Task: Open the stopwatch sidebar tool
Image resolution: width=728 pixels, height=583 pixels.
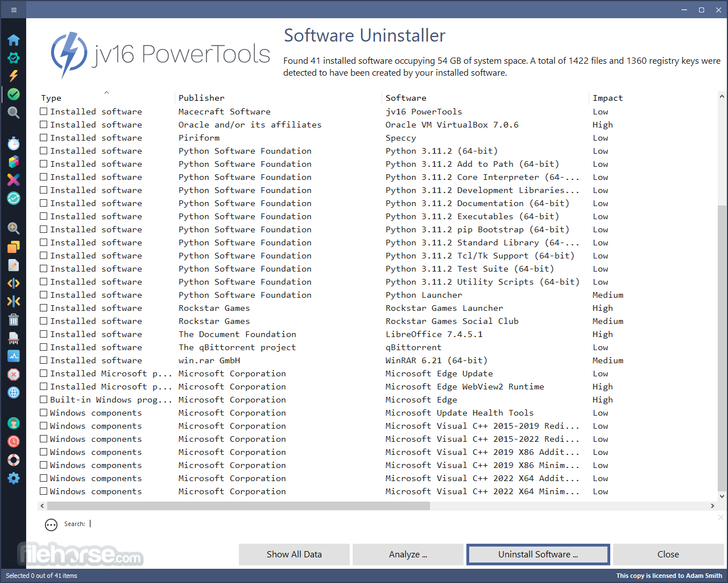Action: (14, 143)
